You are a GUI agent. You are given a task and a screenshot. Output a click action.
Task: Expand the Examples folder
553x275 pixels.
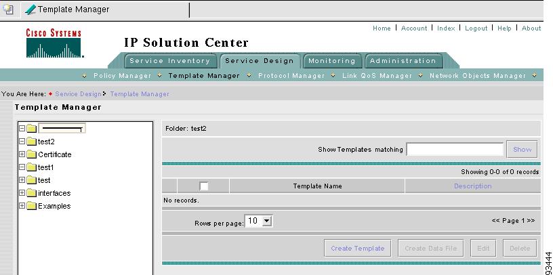[x=22, y=205]
